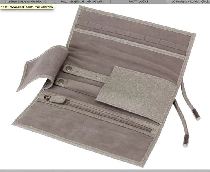The height and width of the screenshot is (172, 210).
Task: Click the upper metal snap button on the strap
Action: [69, 68]
